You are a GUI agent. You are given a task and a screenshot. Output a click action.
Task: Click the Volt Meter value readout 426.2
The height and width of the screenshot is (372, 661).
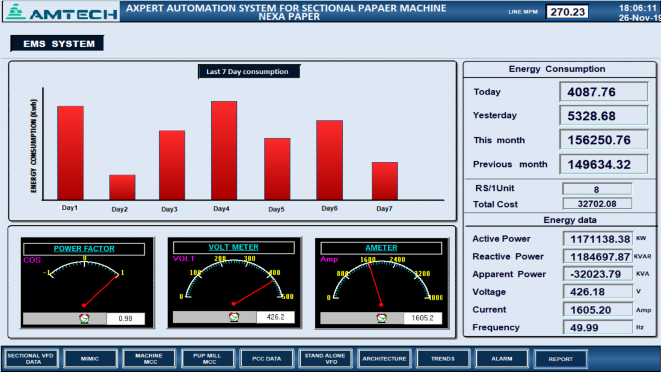[275, 317]
